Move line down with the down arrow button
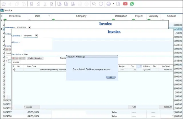The height and width of the screenshot is (119, 183). (x=24, y=58)
